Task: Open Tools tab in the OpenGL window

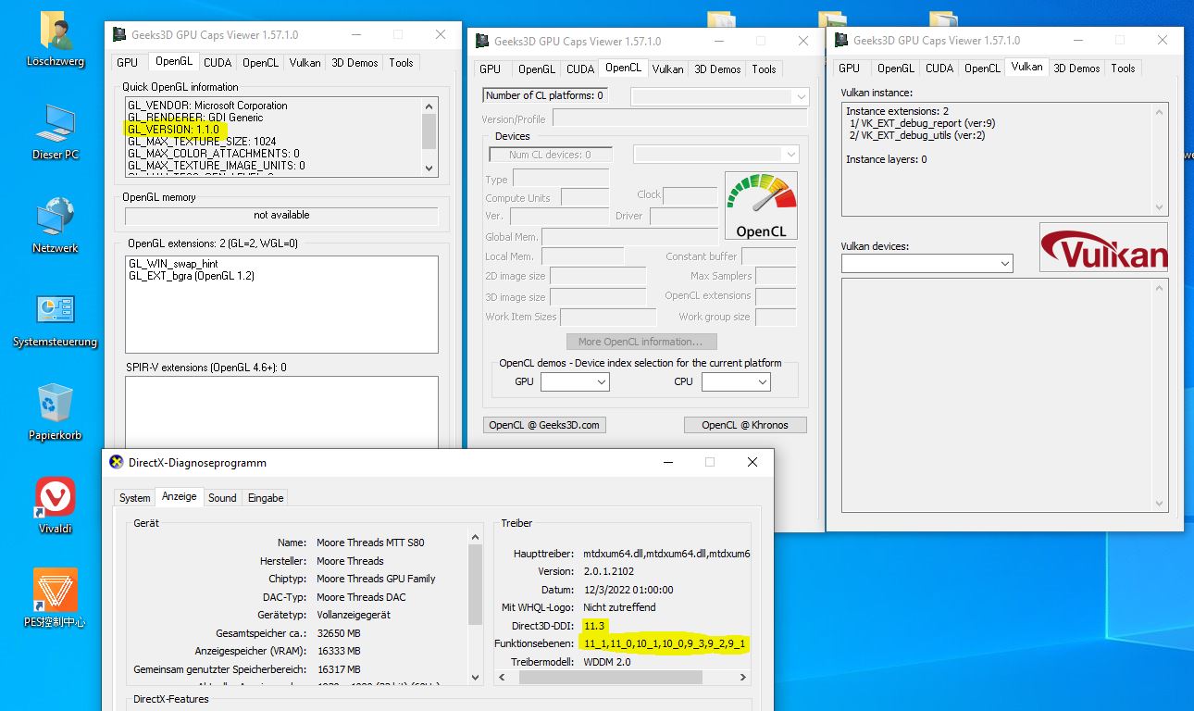Action: point(402,63)
